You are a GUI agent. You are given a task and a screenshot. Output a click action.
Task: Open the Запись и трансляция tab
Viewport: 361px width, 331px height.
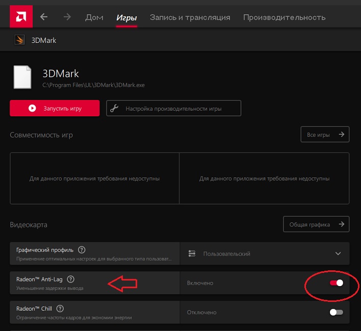(190, 17)
